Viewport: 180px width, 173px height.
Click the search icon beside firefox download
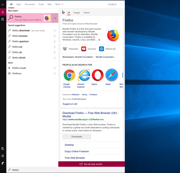10,30
